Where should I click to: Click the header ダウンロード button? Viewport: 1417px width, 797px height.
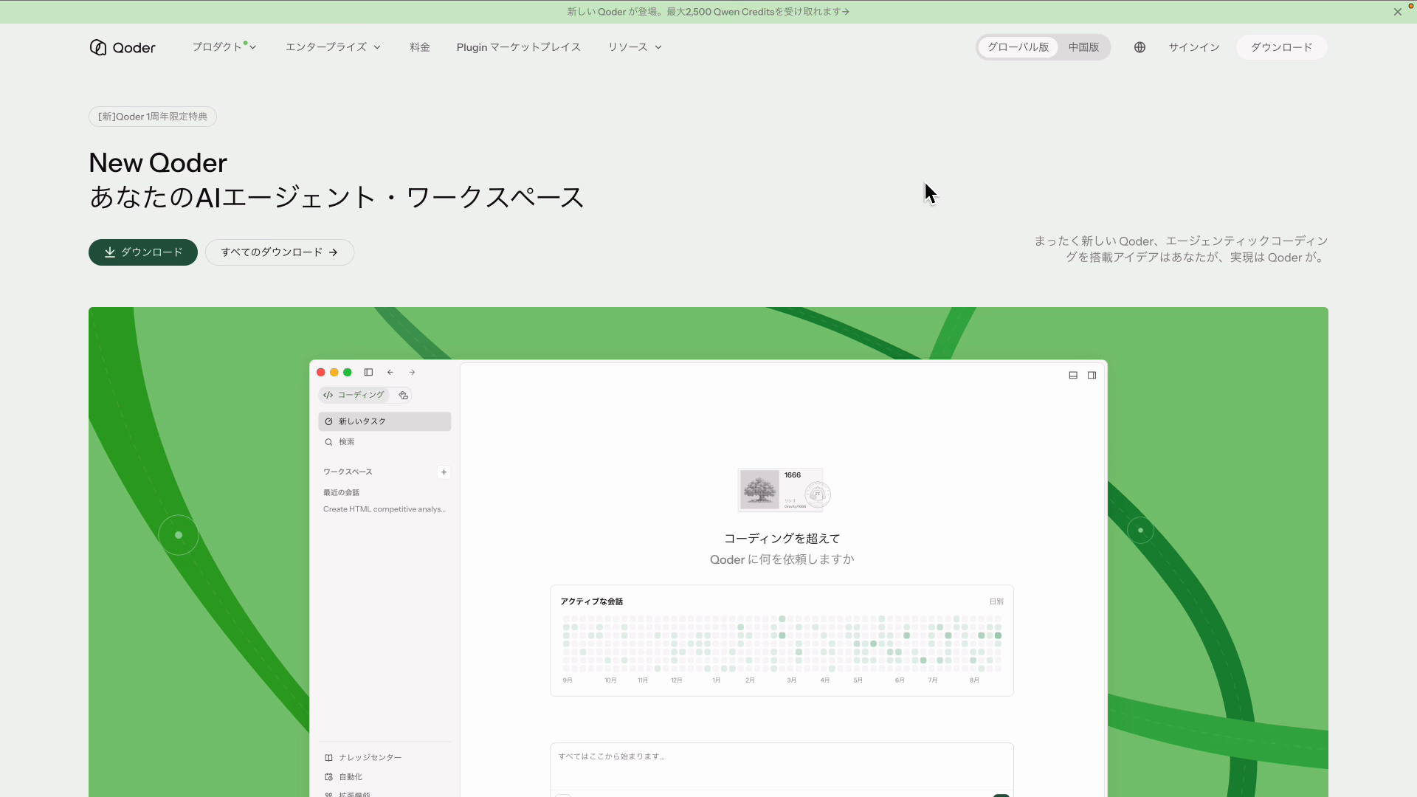(x=1281, y=47)
